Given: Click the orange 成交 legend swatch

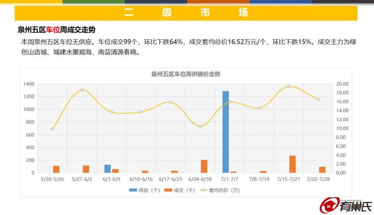Looking at the screenshot, I should point(168,190).
